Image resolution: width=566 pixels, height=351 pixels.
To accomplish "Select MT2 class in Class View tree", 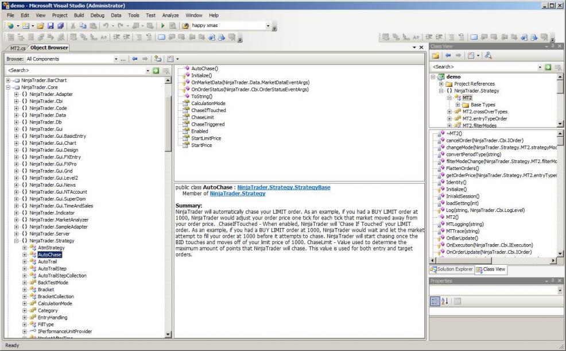I will coord(467,98).
